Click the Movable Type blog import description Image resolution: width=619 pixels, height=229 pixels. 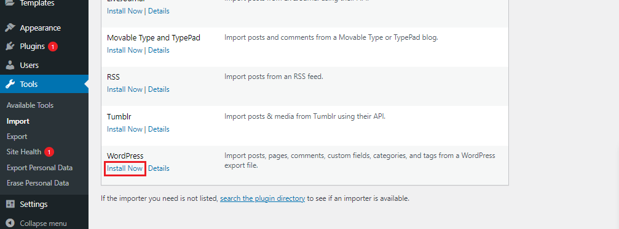[331, 38]
